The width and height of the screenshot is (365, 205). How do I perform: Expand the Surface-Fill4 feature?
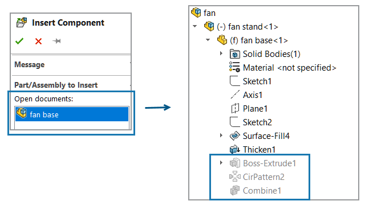click(x=221, y=136)
